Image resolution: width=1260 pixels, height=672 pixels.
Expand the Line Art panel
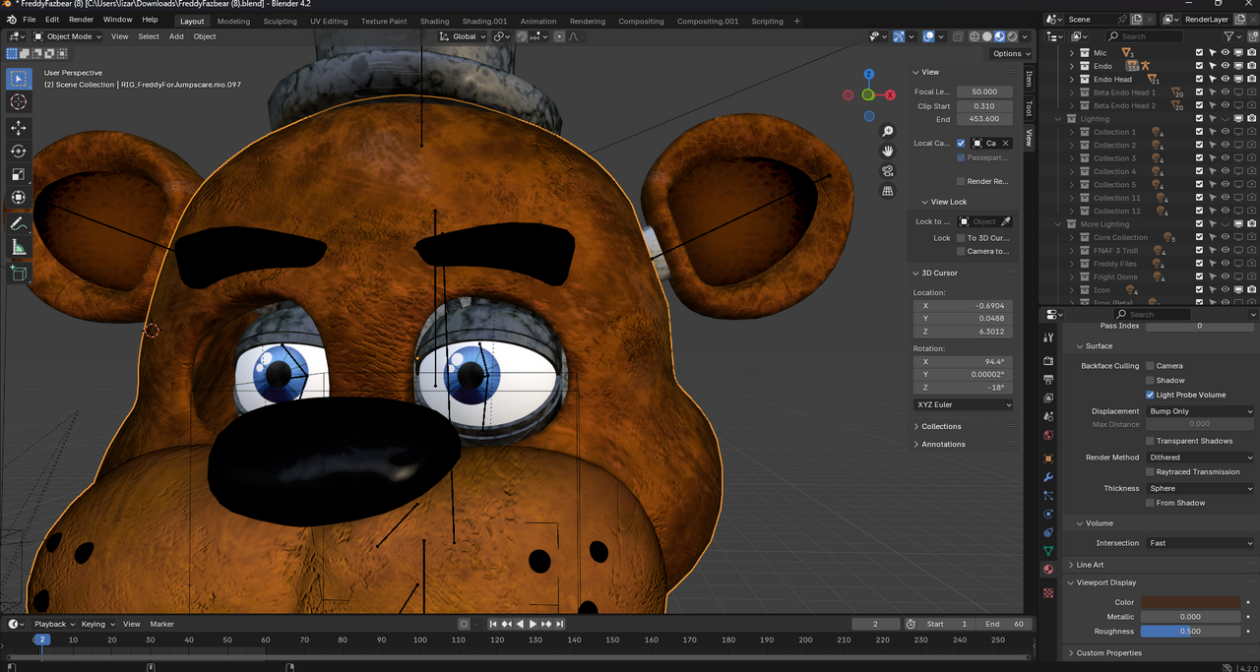tap(1090, 565)
